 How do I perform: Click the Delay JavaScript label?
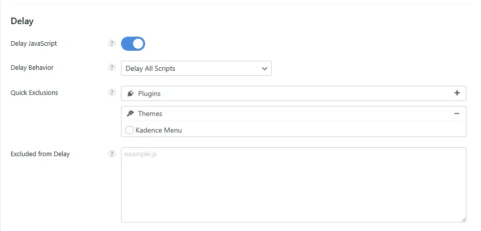[34, 44]
